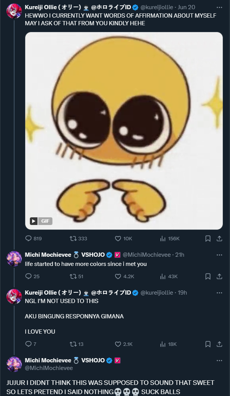This screenshot has width=230, height=396.
Task: Play the GIF with the play button
Action: coord(34,221)
